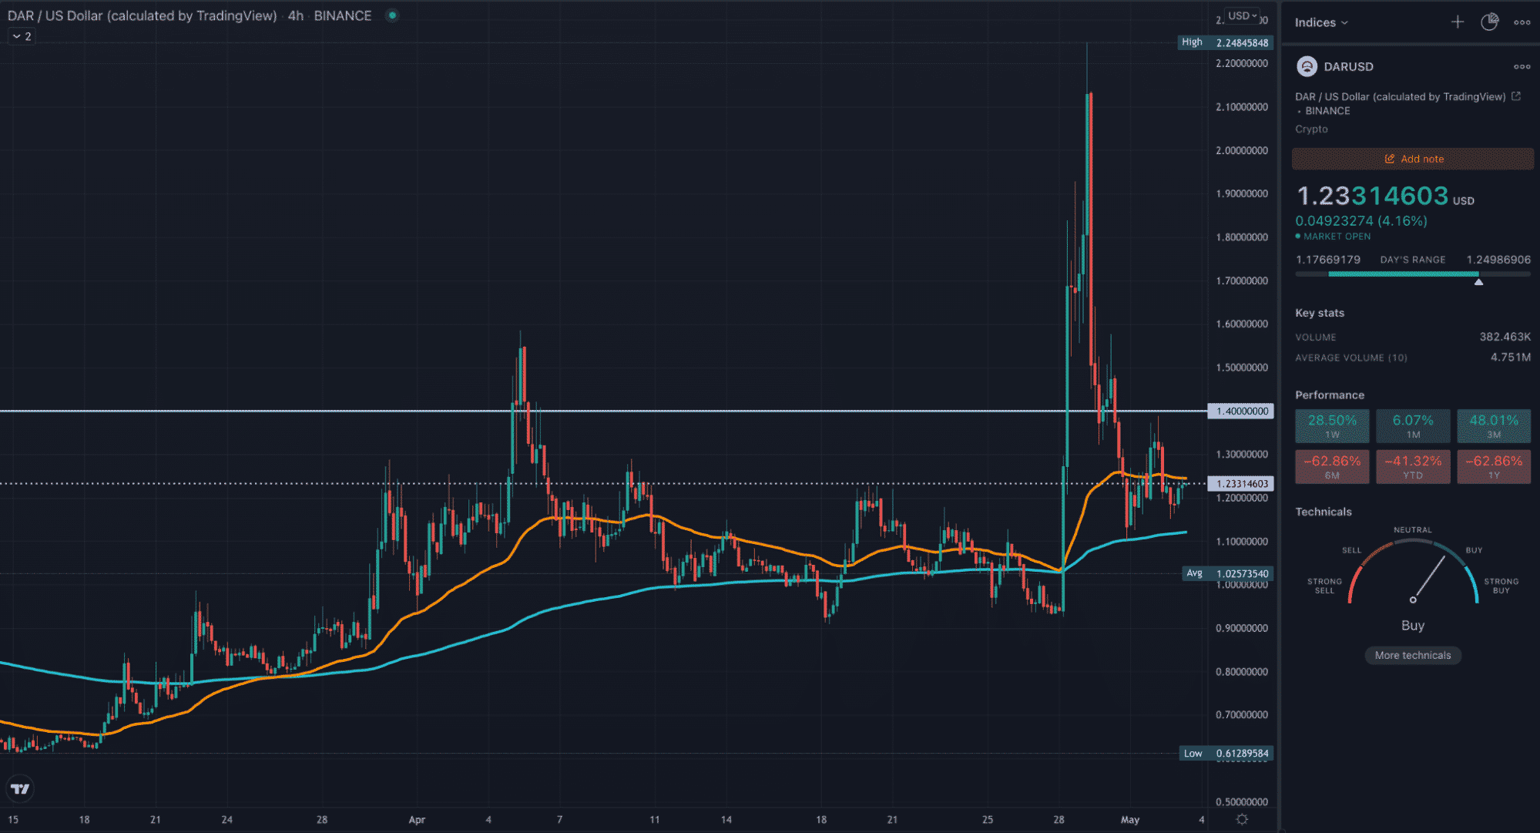Click the 4h interval label
This screenshot has width=1540, height=833.
coord(296,15)
